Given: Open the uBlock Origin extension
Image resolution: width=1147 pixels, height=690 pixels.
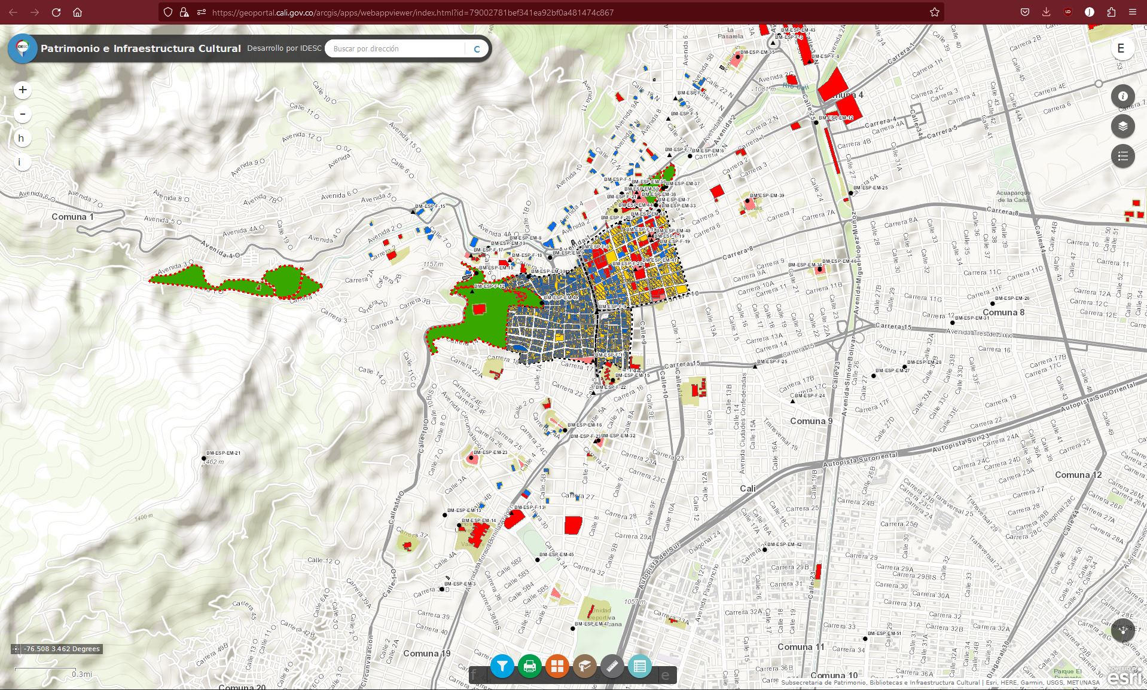Looking at the screenshot, I should 1067,12.
